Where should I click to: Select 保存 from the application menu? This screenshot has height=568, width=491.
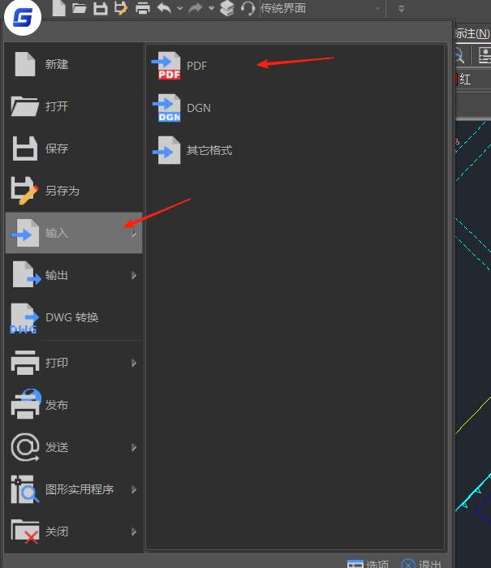(74, 148)
